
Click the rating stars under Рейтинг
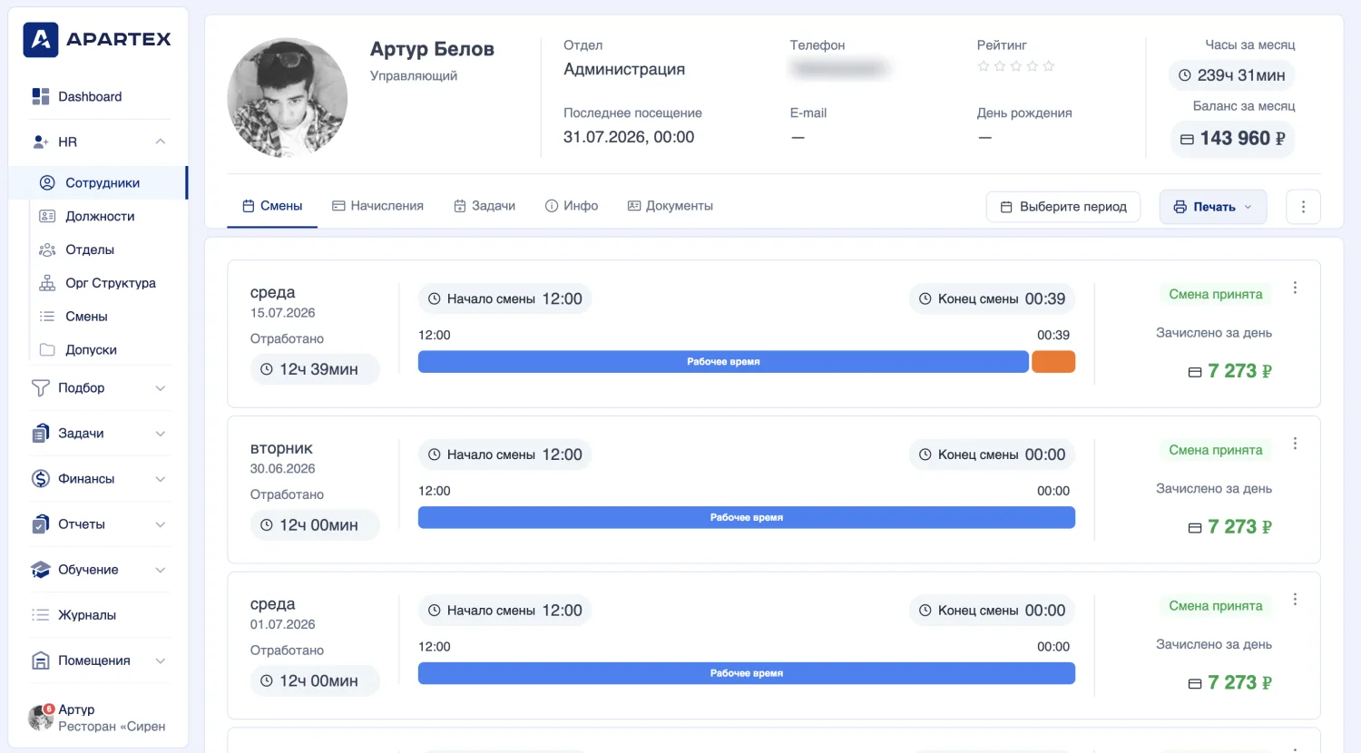click(x=1016, y=66)
